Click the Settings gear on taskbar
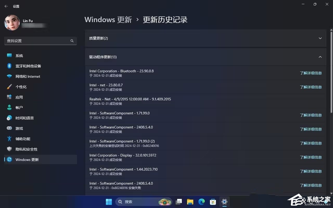333x208 pixels. (224, 202)
